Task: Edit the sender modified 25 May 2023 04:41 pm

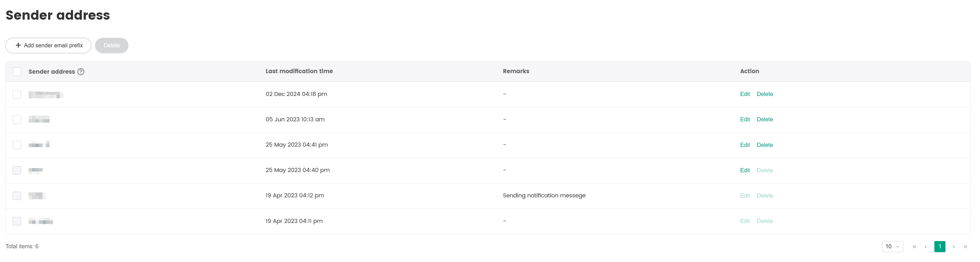Action: 744,145
